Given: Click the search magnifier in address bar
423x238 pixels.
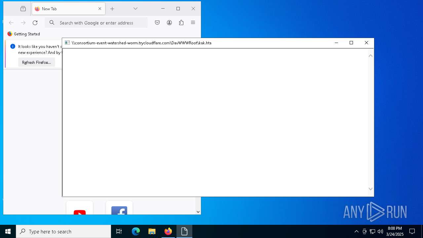Looking at the screenshot, I should [52, 23].
